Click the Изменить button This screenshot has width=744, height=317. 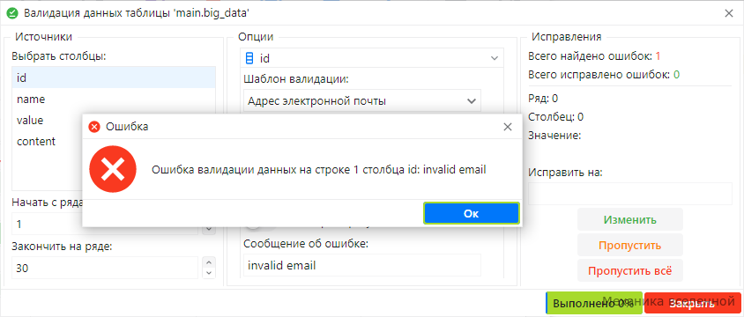coord(630,219)
